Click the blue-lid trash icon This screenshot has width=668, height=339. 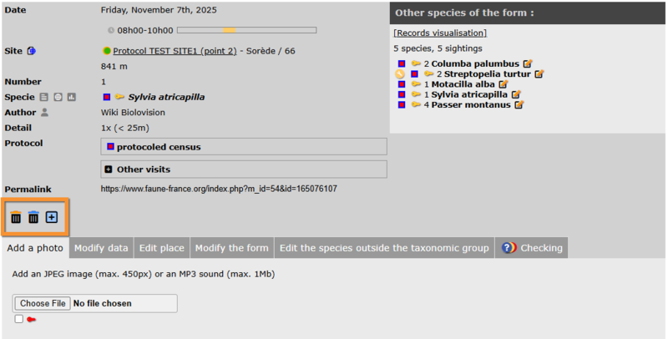[33, 217]
